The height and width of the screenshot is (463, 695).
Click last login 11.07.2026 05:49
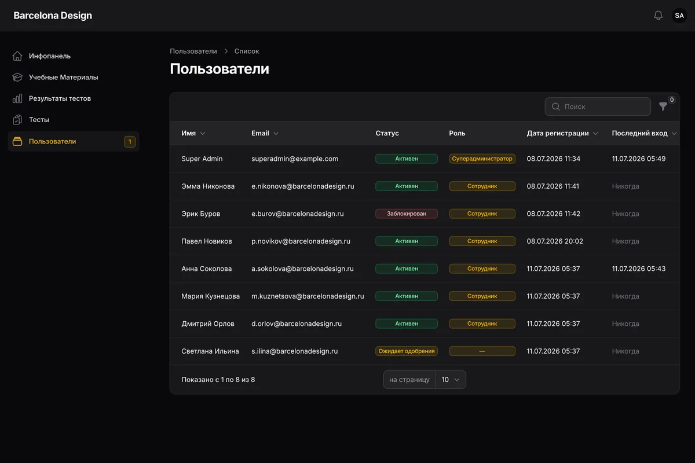click(x=639, y=159)
